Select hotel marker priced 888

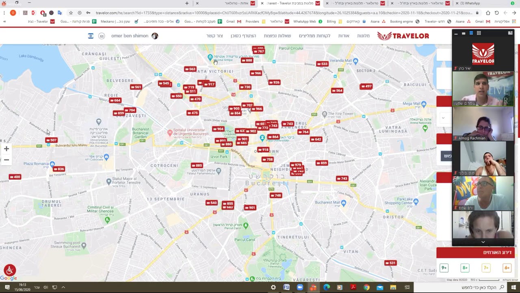[x=247, y=60]
